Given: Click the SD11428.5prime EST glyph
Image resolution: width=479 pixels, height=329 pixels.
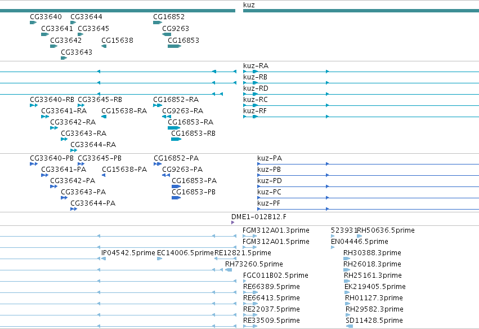Looking at the screenshot, I should coord(350,326).
